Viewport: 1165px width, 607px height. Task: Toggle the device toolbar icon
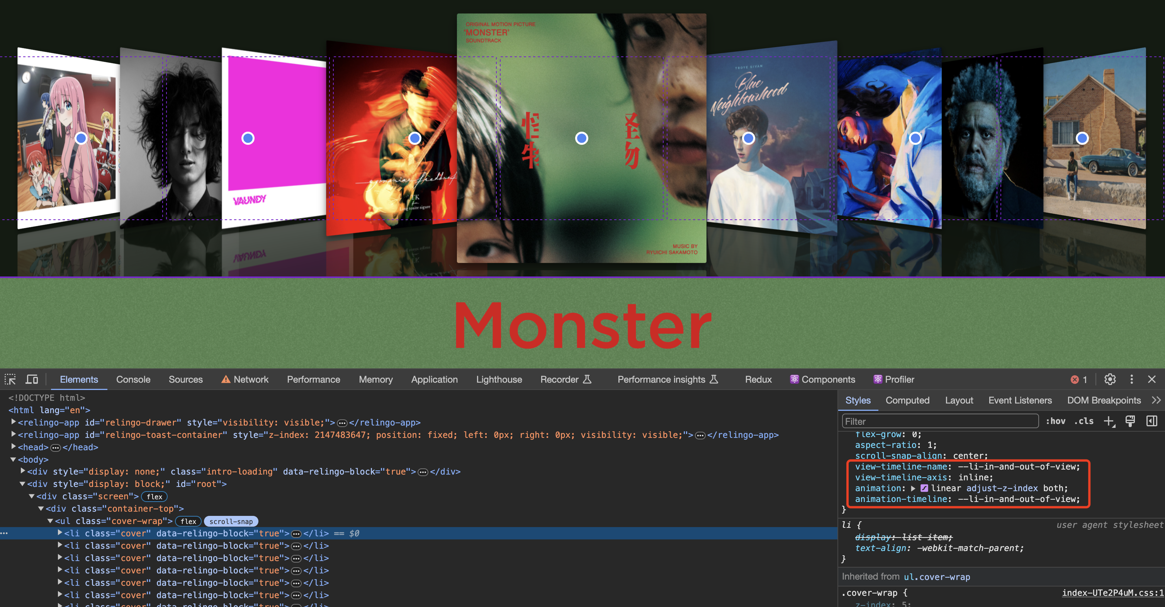(x=32, y=379)
